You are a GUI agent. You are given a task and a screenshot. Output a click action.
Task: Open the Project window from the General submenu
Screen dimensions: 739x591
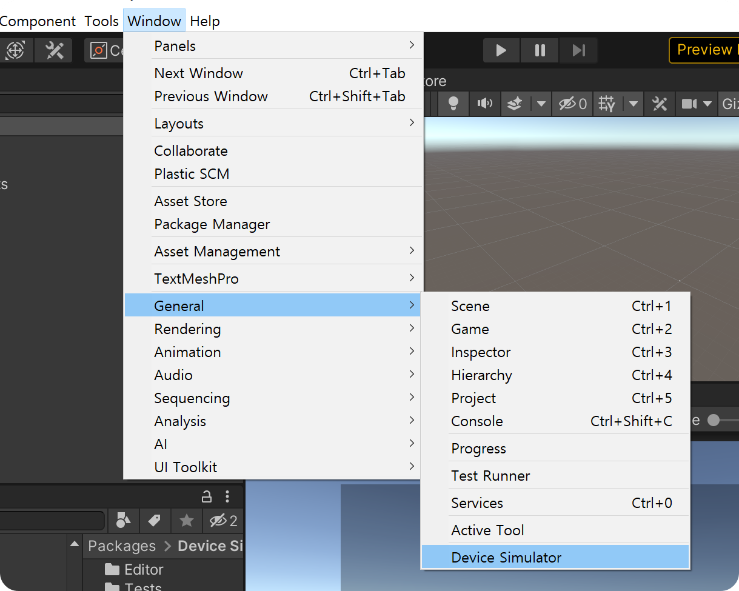pyautogui.click(x=555, y=398)
